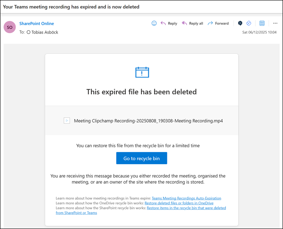Click the calendar alert icon

click(x=142, y=72)
